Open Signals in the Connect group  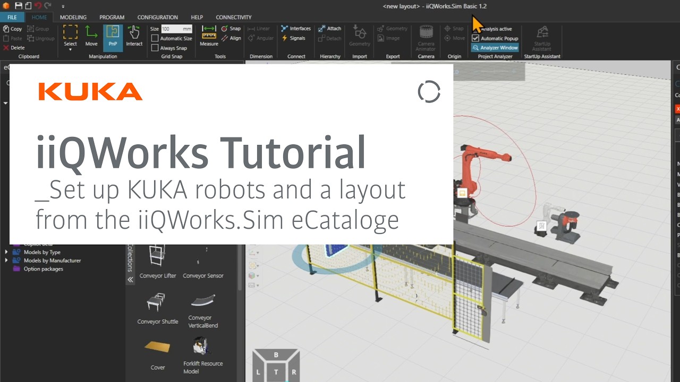point(294,38)
